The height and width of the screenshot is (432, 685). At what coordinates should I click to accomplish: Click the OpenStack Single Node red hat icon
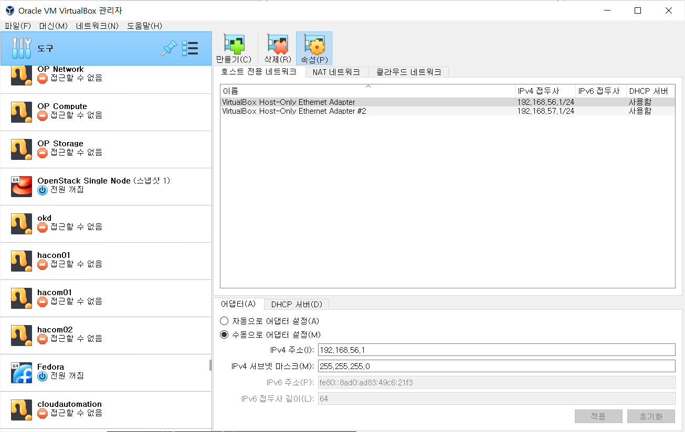pos(22,187)
